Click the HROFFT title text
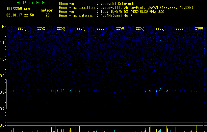Image resolution: width=207 pixels, height=132 pixels. point(34,3)
